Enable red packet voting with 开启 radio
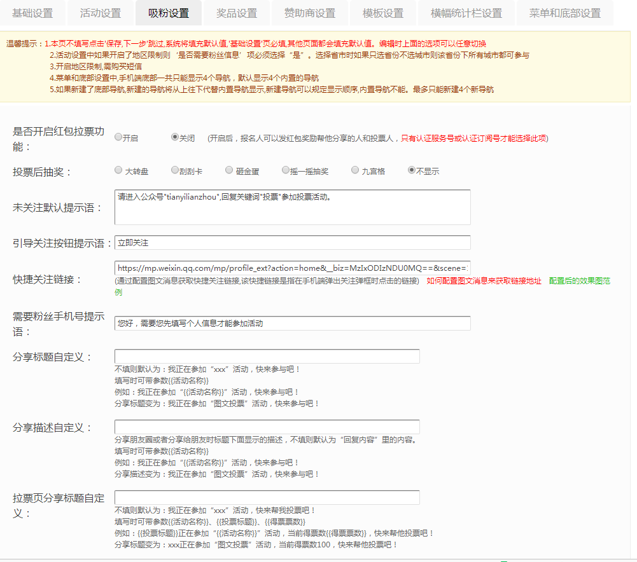The image size is (637, 562). (x=118, y=137)
